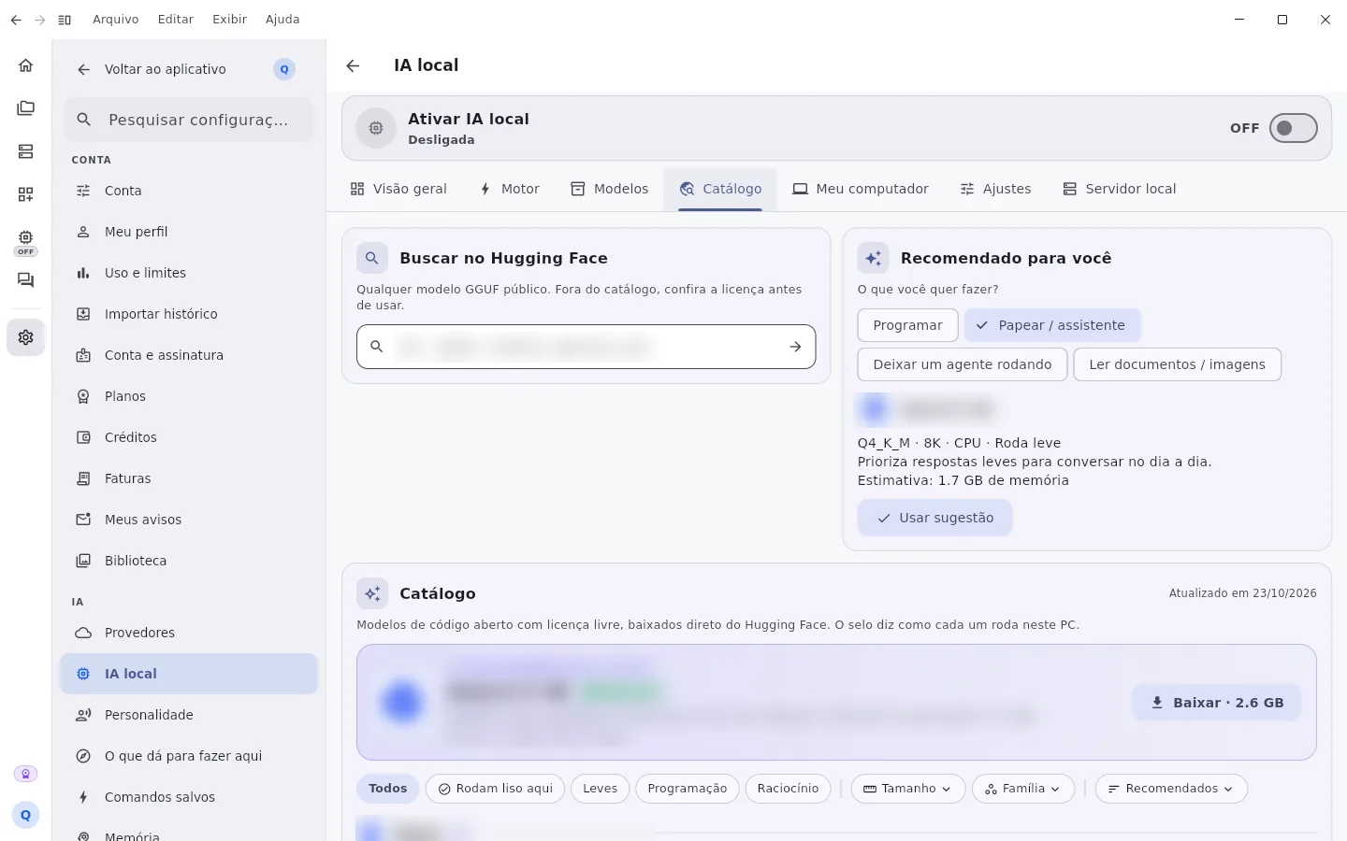Toggle the sidebar panel icon in title bar
1347x841 pixels.
coord(65,20)
